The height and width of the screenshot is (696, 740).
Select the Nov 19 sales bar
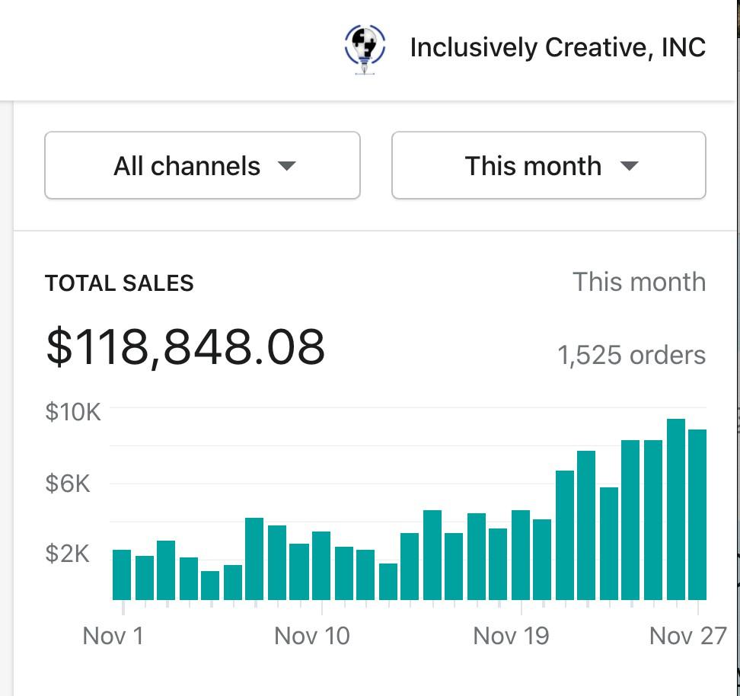coord(521,554)
